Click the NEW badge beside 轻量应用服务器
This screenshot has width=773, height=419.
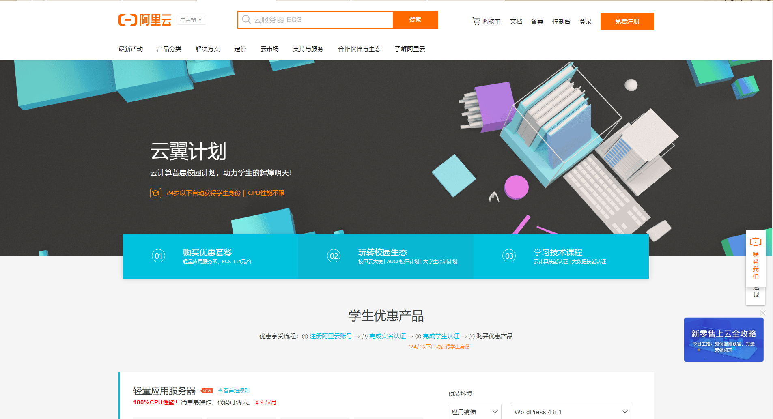207,391
